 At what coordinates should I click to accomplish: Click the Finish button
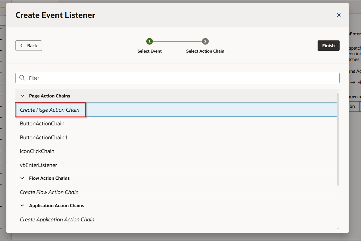point(328,46)
